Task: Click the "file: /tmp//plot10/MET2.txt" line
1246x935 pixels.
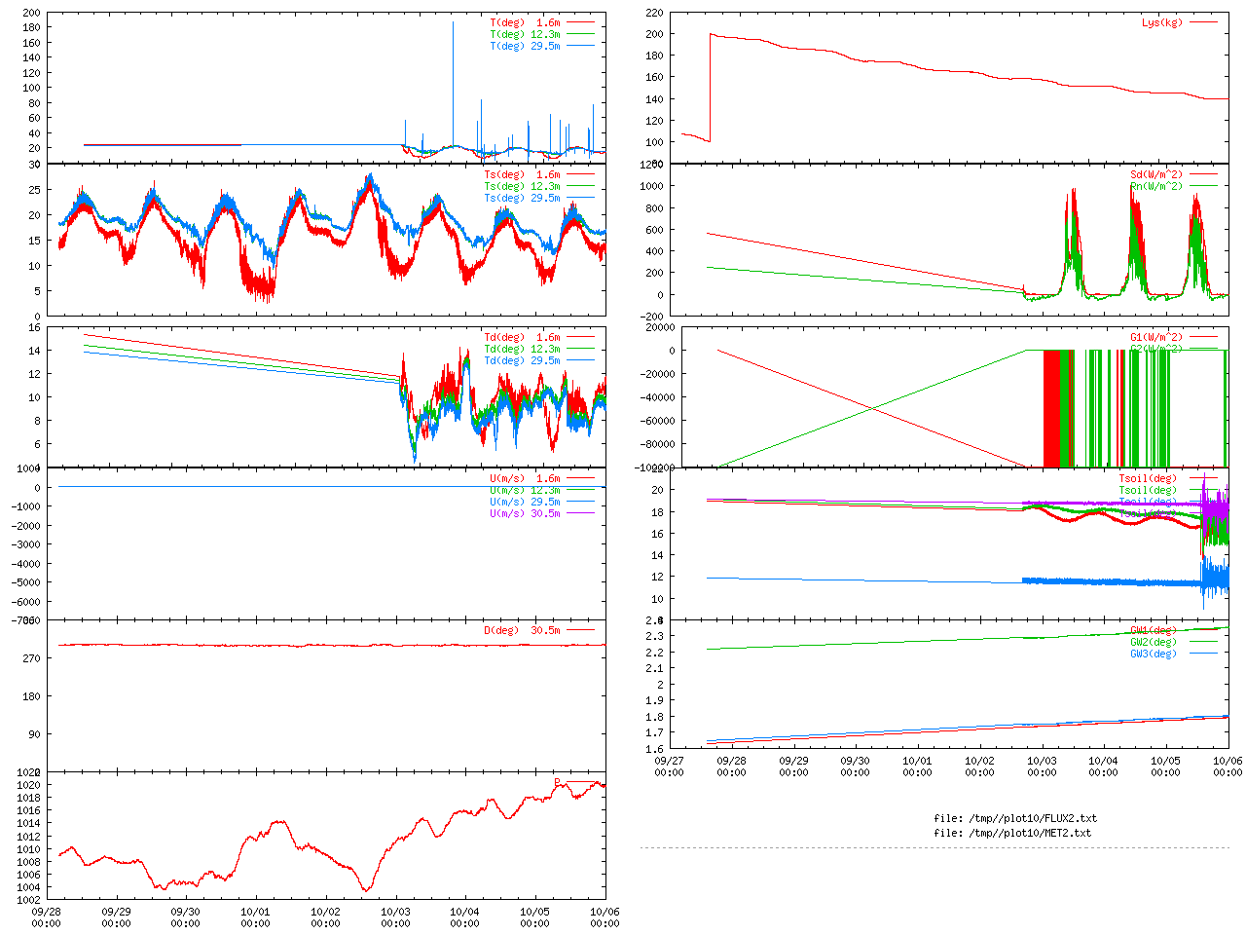Action: click(x=1012, y=833)
